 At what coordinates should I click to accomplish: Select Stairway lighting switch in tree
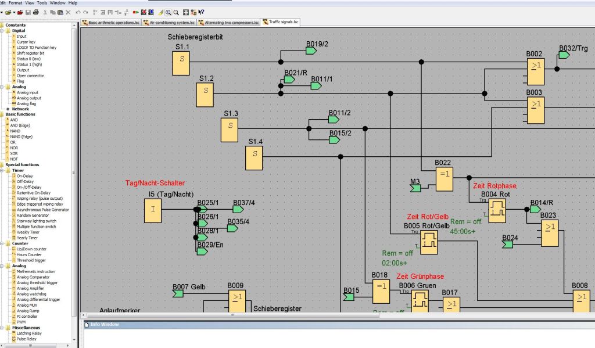click(x=37, y=221)
